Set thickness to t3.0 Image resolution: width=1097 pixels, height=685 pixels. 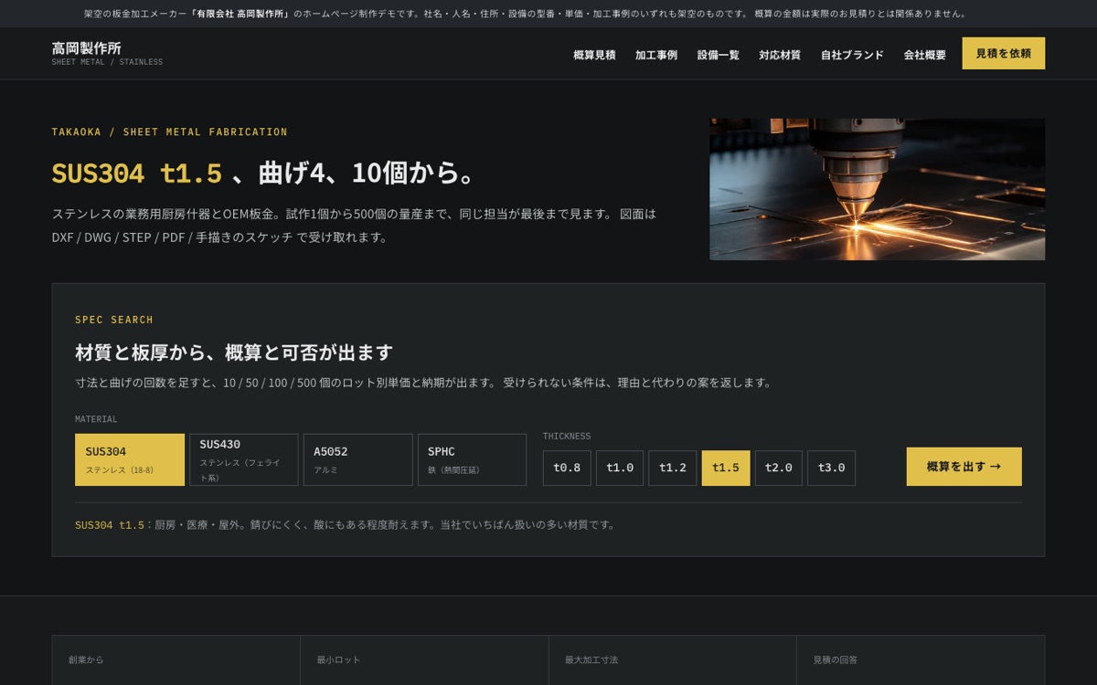pyautogui.click(x=832, y=468)
